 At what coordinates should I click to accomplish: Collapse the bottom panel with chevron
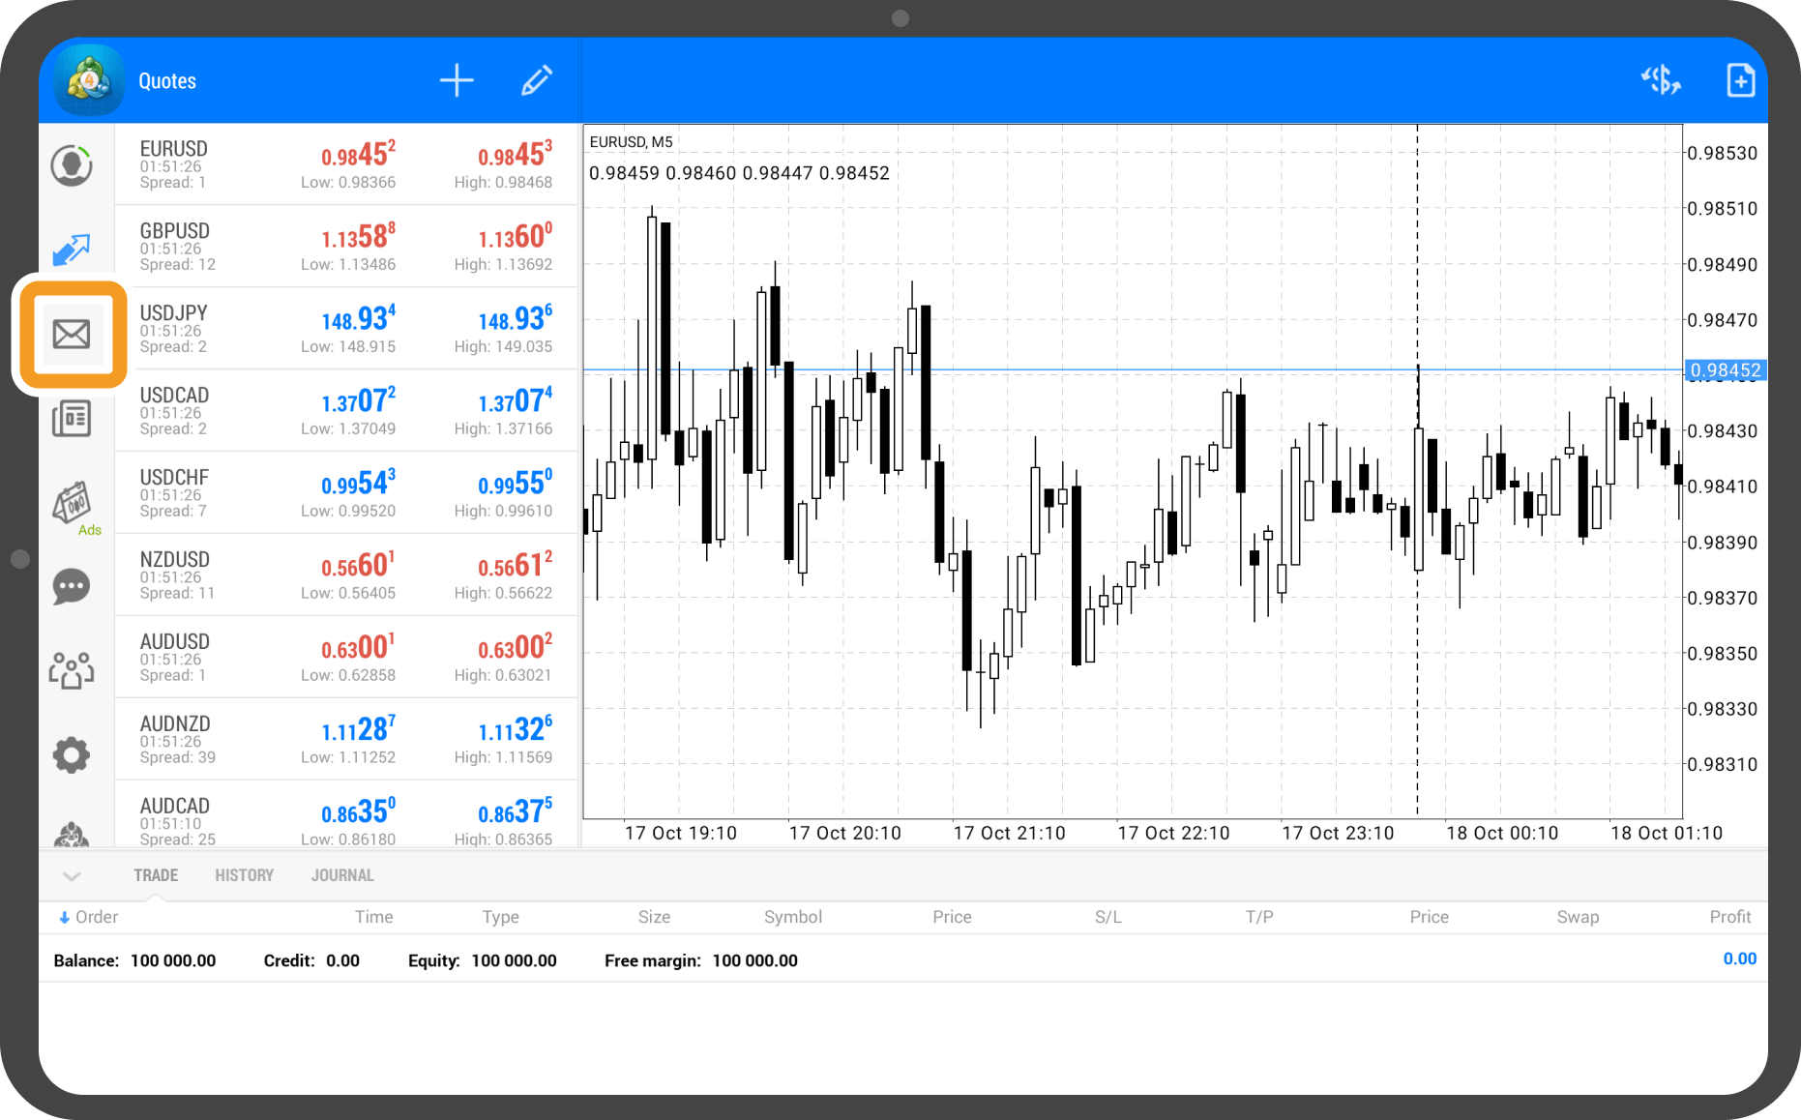72,876
